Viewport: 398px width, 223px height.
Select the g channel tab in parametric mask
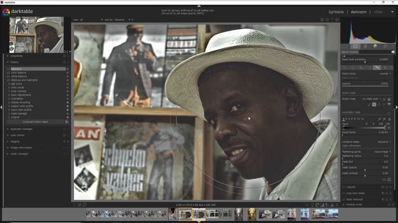pyautogui.click(x=344, y=118)
